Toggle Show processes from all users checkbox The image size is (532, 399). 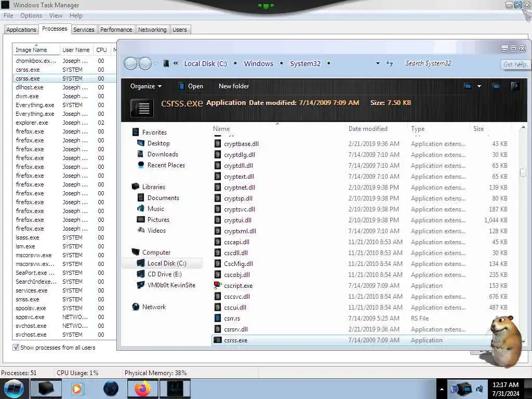pos(16,348)
